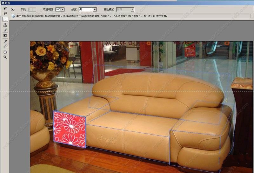254x173 pixels.
Task: Select the Create Plane tool
Action: pos(5,13)
